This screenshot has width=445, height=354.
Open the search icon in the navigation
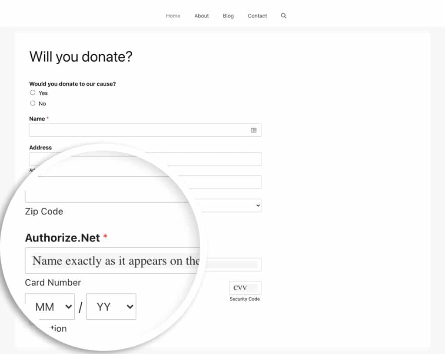(283, 16)
